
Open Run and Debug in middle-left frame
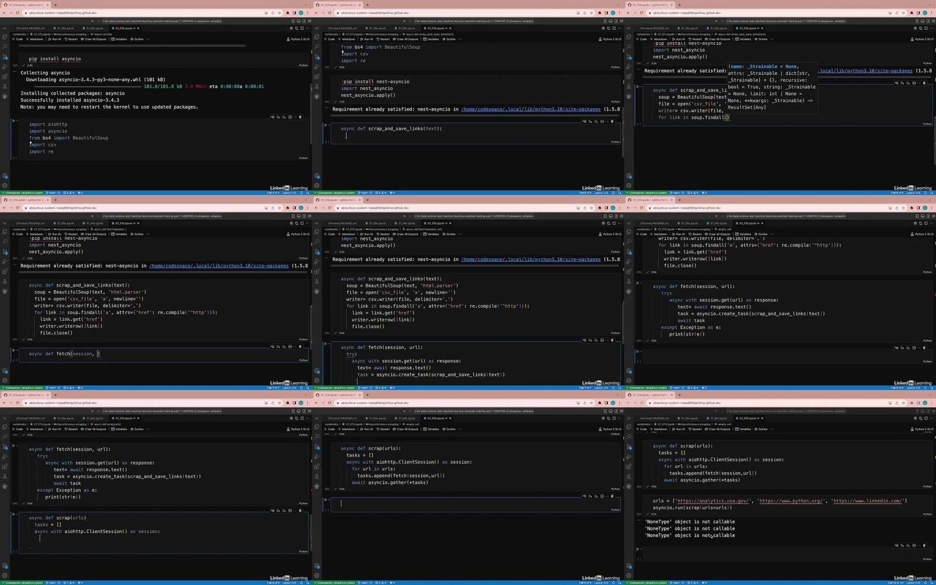tap(5, 261)
